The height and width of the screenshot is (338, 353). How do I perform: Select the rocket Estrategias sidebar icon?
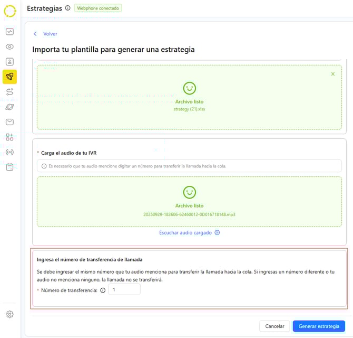tap(9, 77)
